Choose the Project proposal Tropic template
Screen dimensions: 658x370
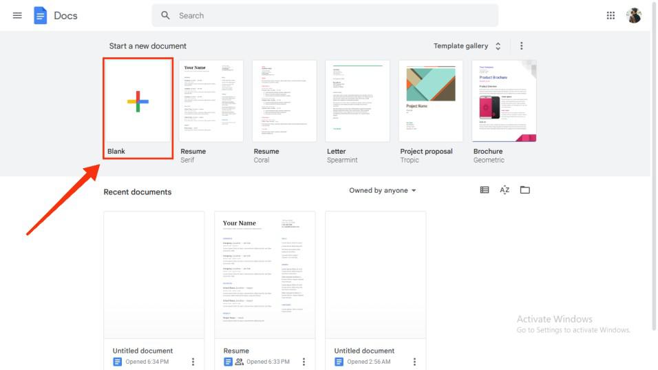tap(431, 101)
